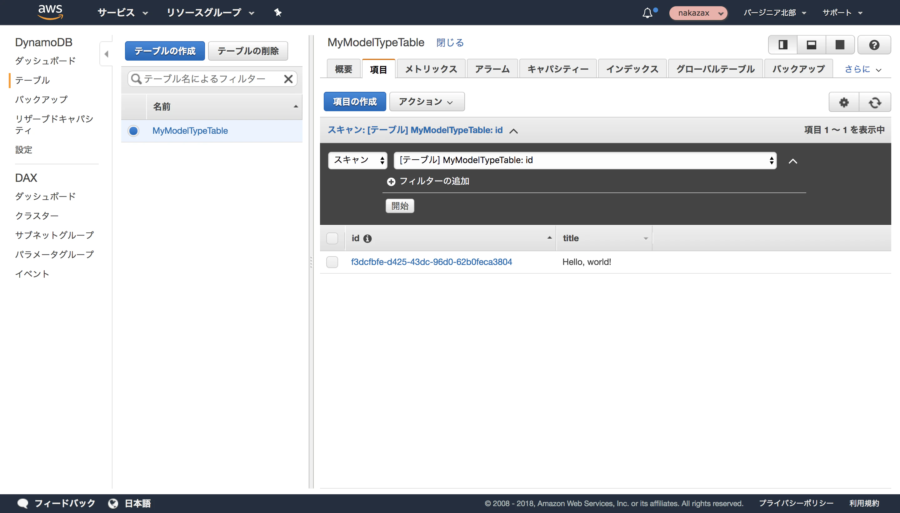Open the グローバルテーブル tab
The image size is (900, 513).
715,69
